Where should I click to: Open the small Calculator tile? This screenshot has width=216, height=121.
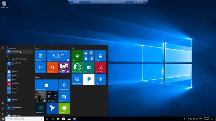(86, 59)
